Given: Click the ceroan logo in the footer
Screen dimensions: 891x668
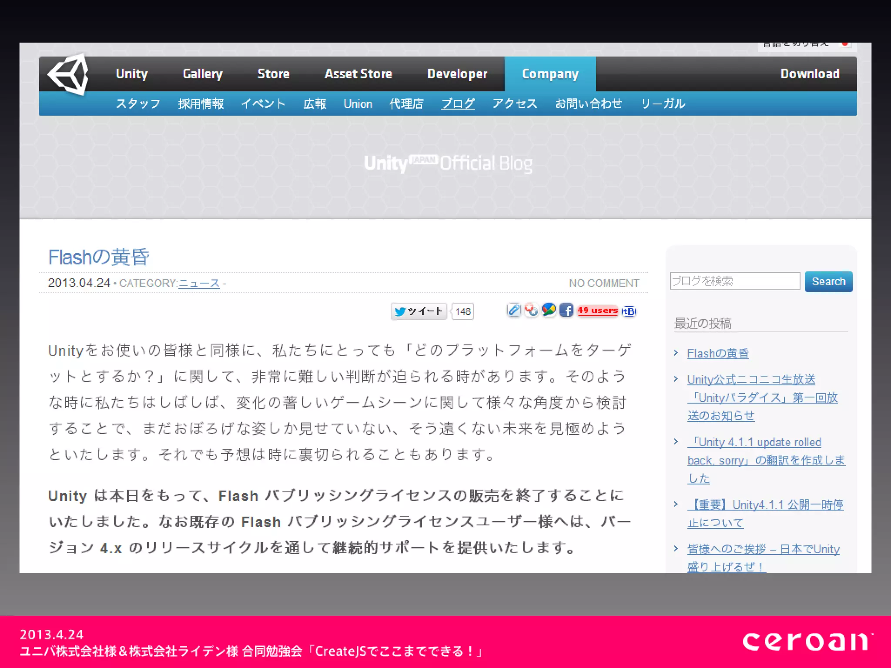Looking at the screenshot, I should (x=807, y=641).
